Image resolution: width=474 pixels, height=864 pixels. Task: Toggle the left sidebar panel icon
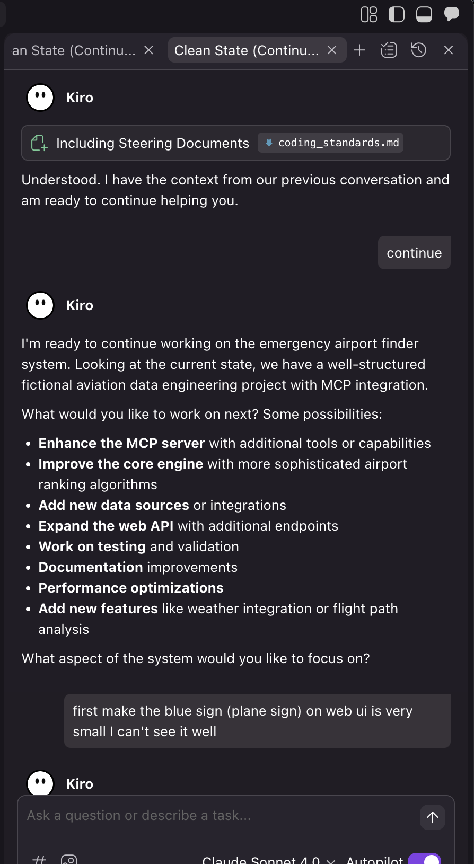(x=396, y=14)
